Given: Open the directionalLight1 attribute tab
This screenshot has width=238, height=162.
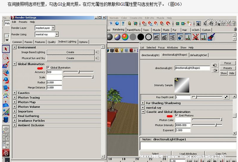Looking at the screenshot, I should point(150,55).
